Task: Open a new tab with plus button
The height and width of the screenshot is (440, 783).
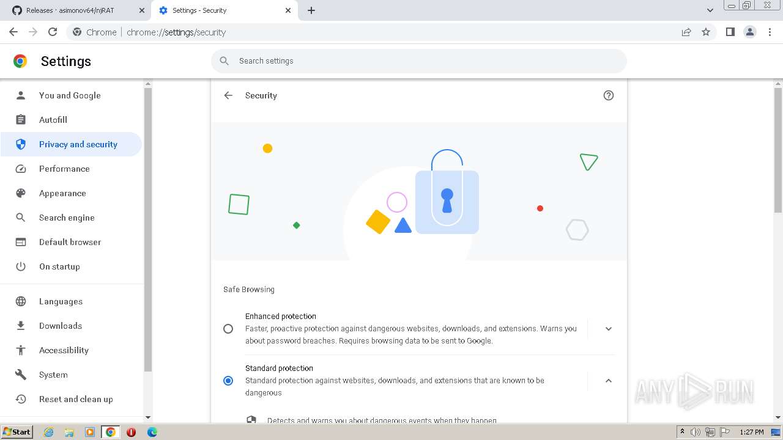Action: 311,10
